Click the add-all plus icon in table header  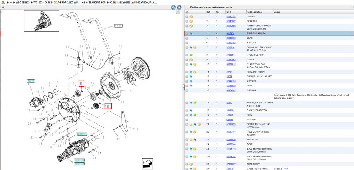[187, 12]
